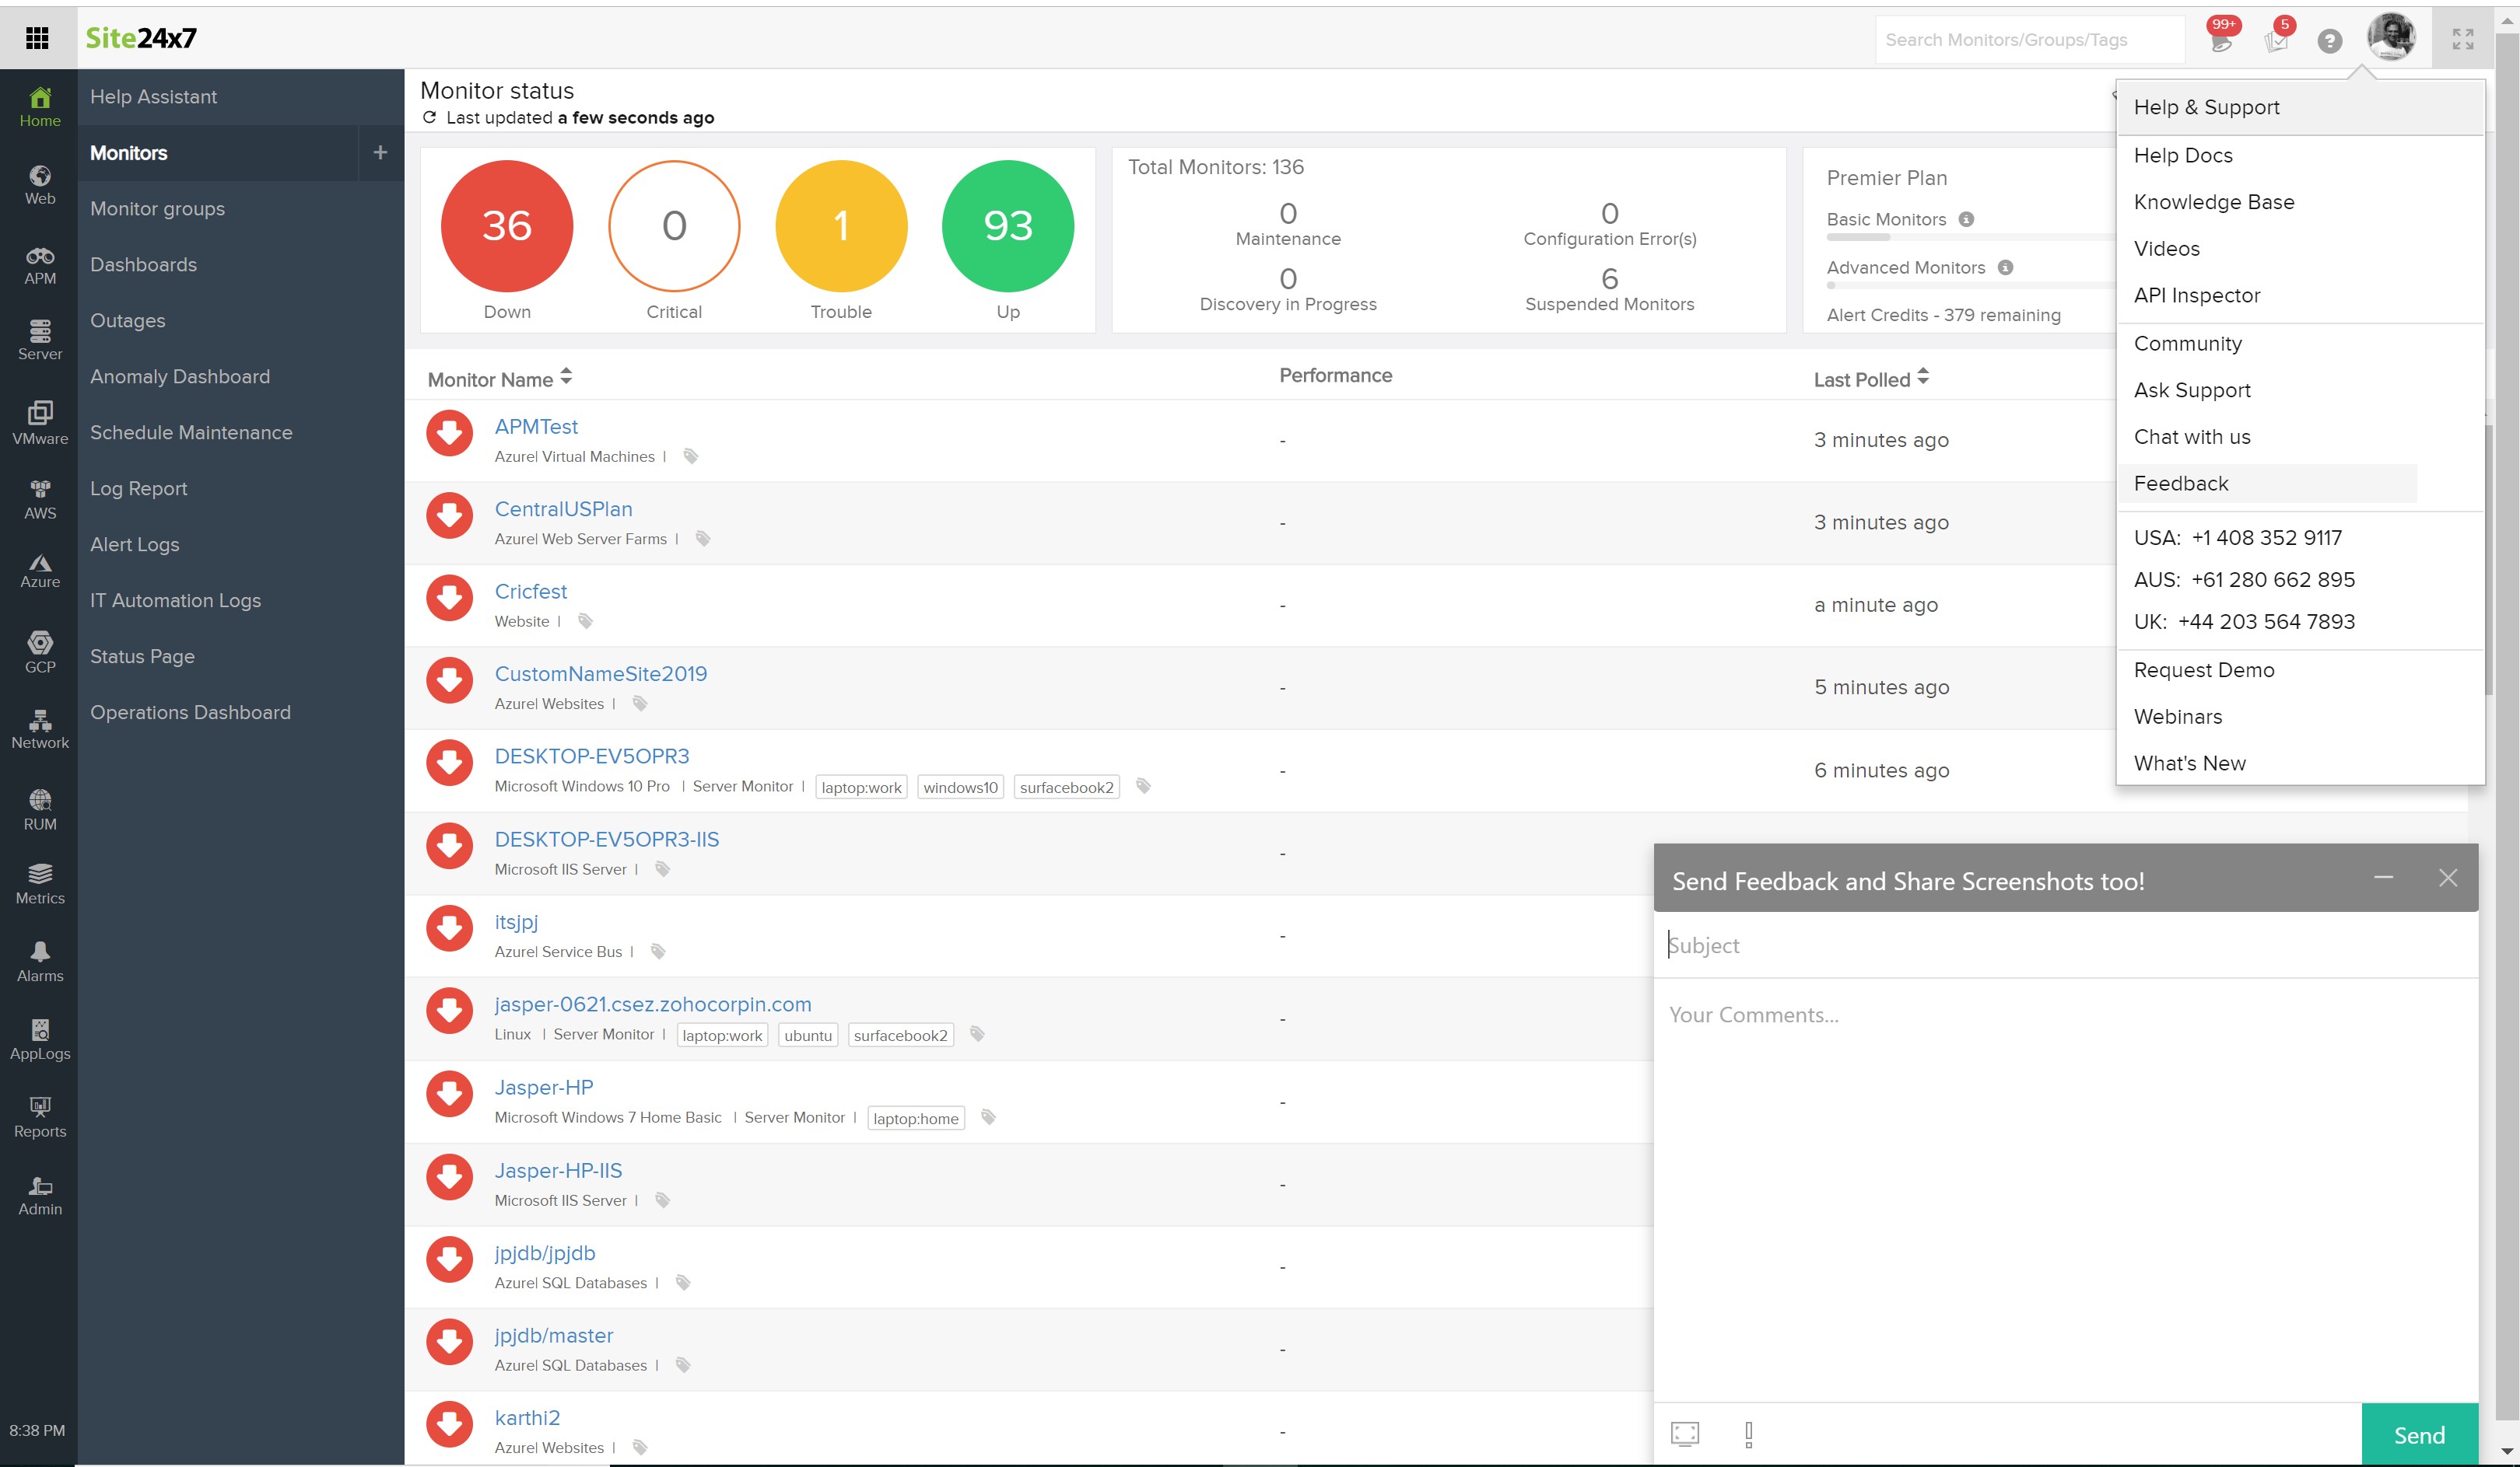The width and height of the screenshot is (2520, 1467).
Task: Sort by Last Polled column arrows
Action: click(1923, 377)
